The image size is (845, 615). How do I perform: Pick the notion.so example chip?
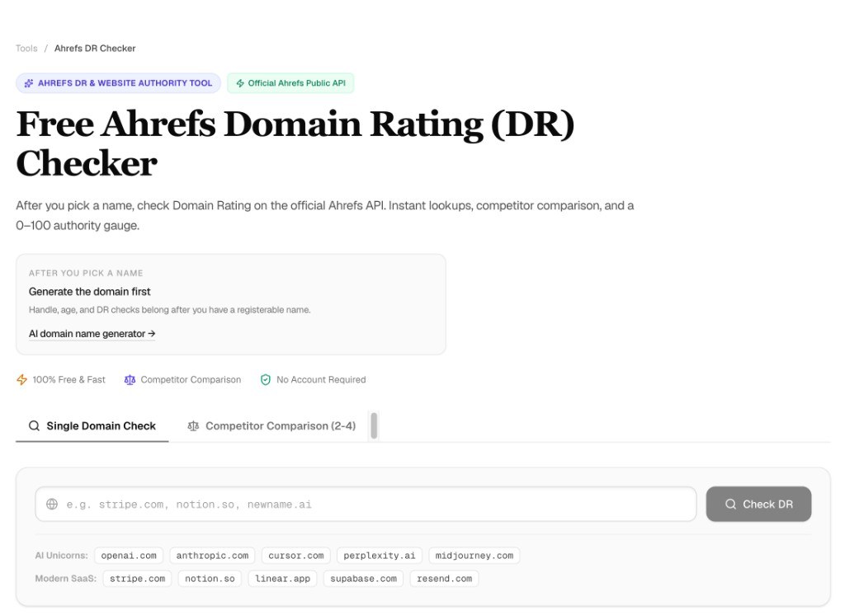pos(210,579)
